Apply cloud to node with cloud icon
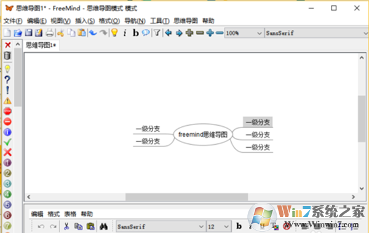The width and height of the screenshot is (369, 233). click(146, 33)
